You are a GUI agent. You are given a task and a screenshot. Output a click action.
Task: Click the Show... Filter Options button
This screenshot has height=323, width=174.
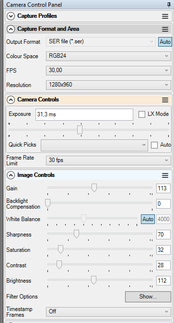[x=148, y=297]
